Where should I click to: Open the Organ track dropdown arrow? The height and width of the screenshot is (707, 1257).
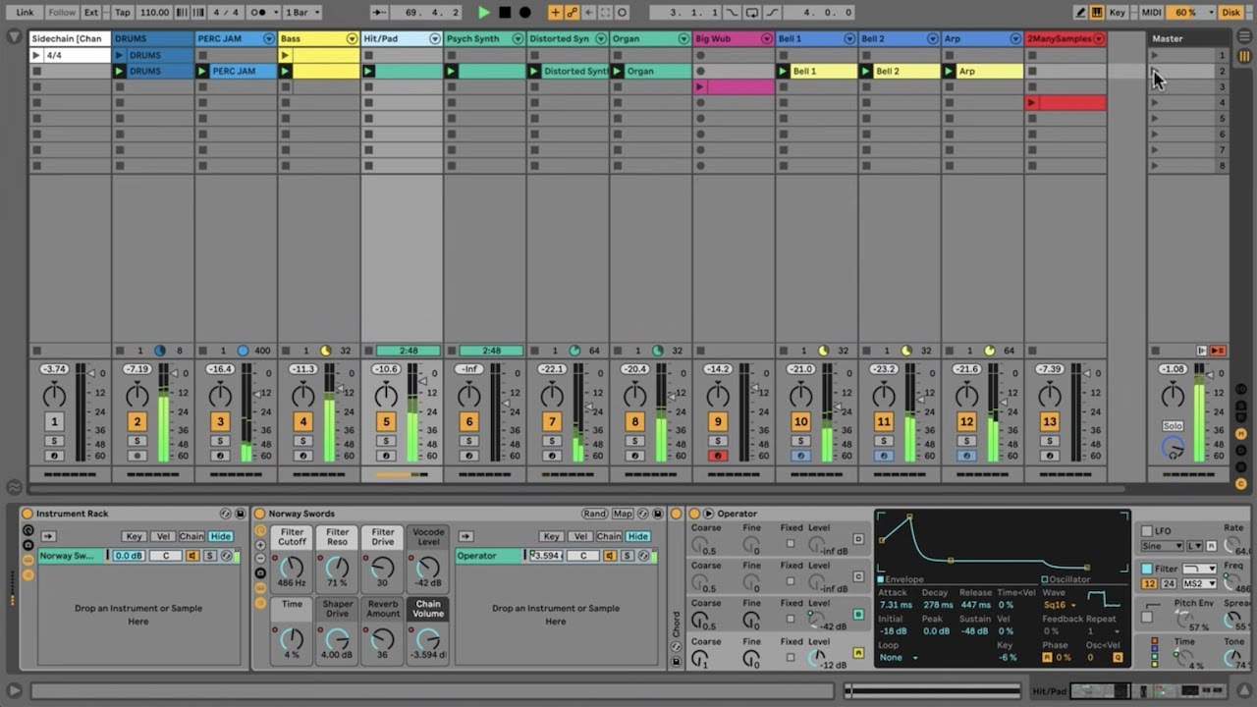[683, 39]
